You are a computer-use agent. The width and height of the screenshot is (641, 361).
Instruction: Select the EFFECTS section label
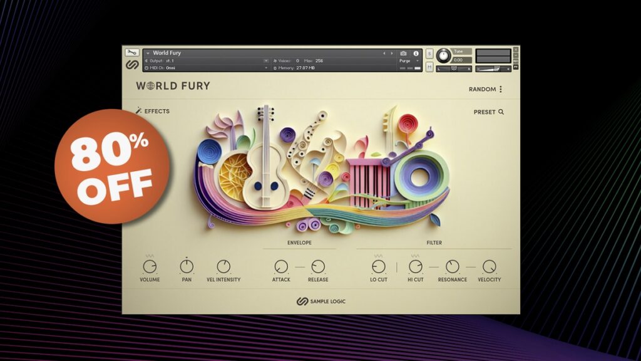(x=158, y=111)
